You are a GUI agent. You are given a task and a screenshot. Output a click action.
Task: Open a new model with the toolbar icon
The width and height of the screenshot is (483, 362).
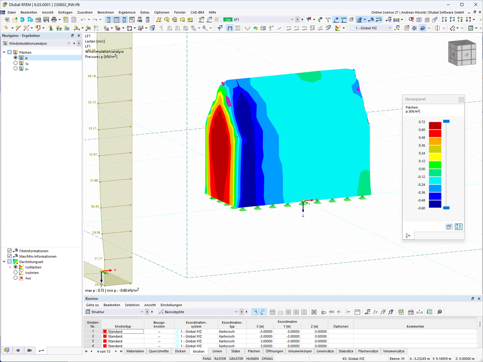[7, 19]
